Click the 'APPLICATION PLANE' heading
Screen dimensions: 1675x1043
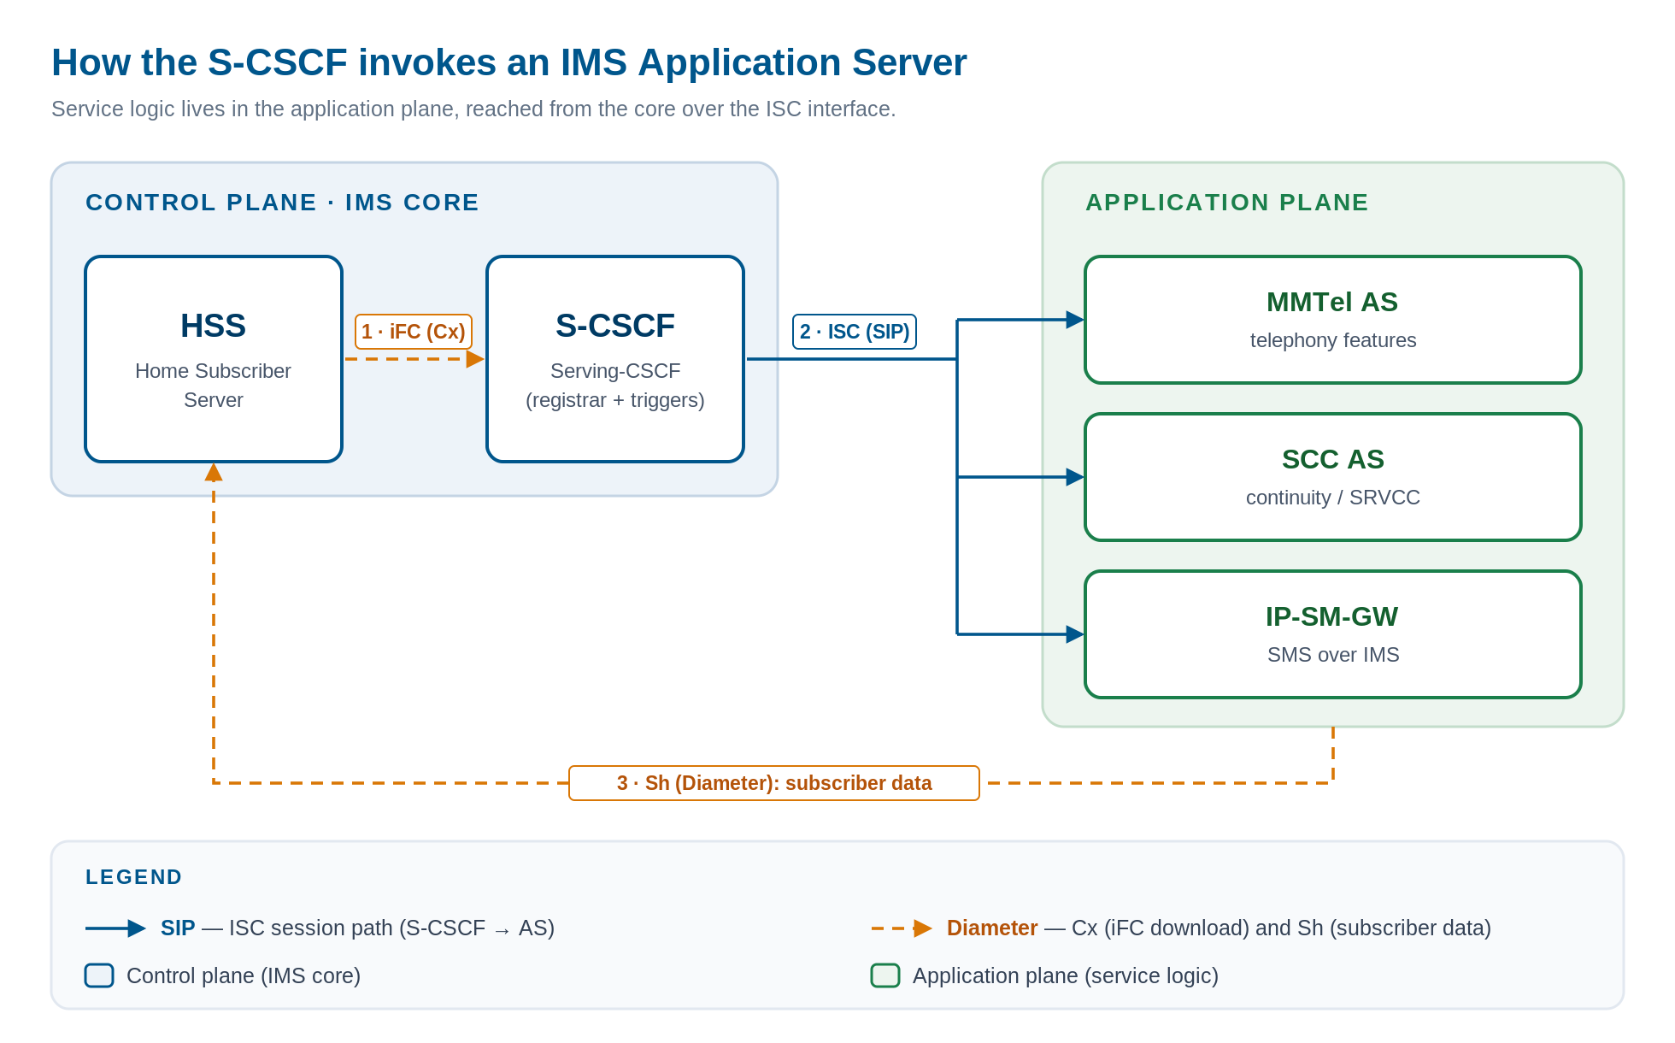point(1227,203)
